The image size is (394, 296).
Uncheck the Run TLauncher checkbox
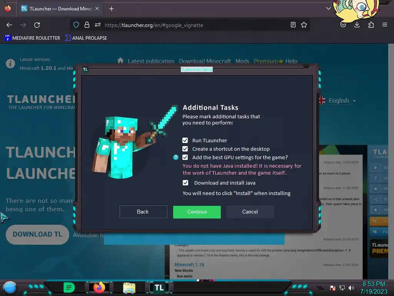(x=185, y=140)
